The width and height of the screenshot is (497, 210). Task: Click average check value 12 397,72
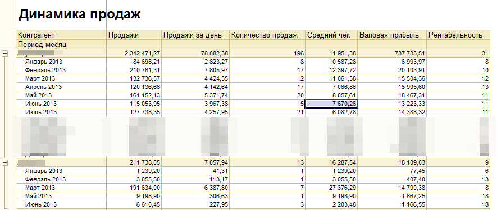[x=343, y=70]
